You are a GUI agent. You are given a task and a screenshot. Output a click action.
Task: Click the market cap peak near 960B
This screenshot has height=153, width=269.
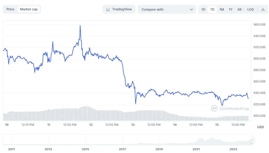80,26
